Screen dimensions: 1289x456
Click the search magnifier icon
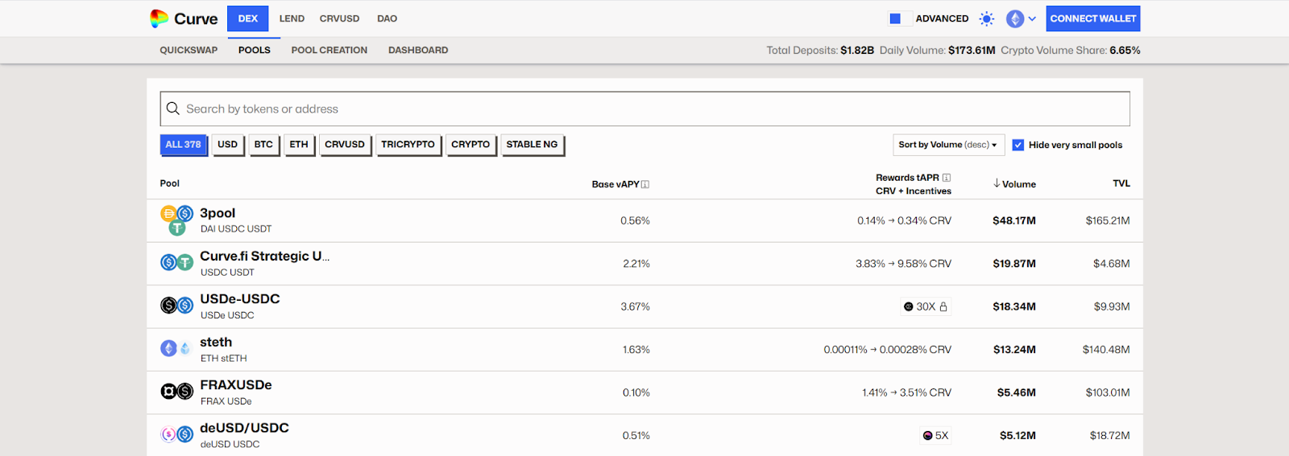(x=172, y=109)
